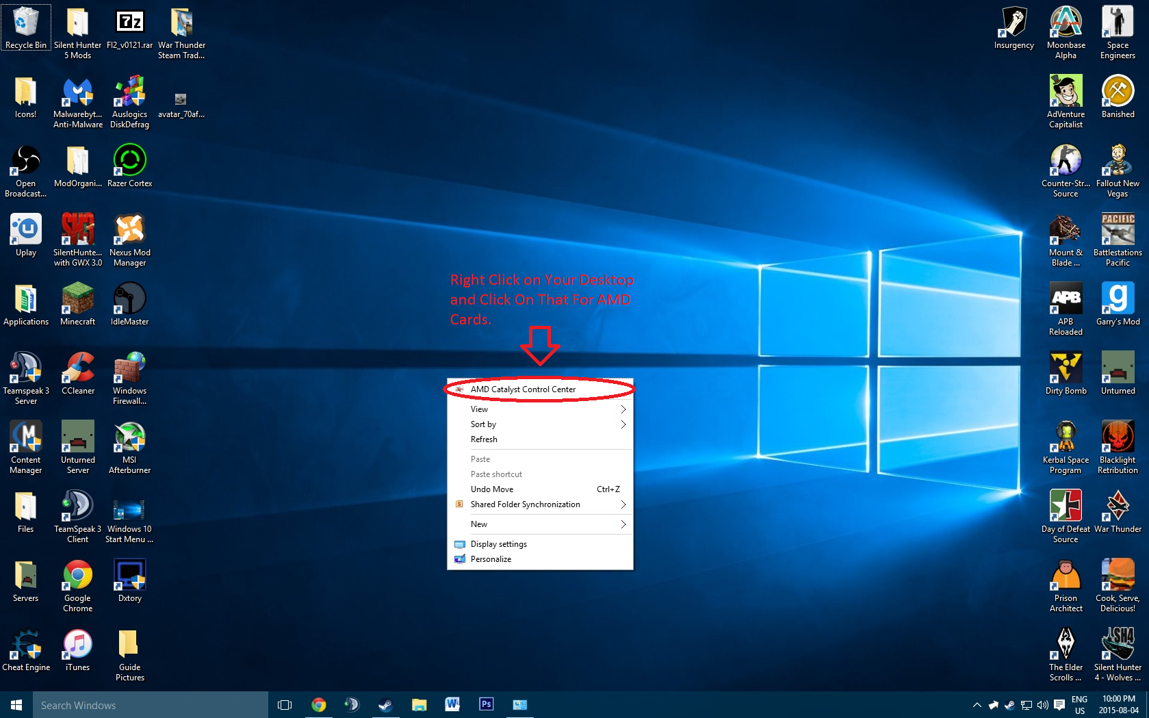Open the IdleMaster shortcut

pyautogui.click(x=130, y=305)
